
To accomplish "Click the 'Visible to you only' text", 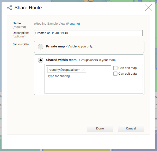I will coord(80,46).
